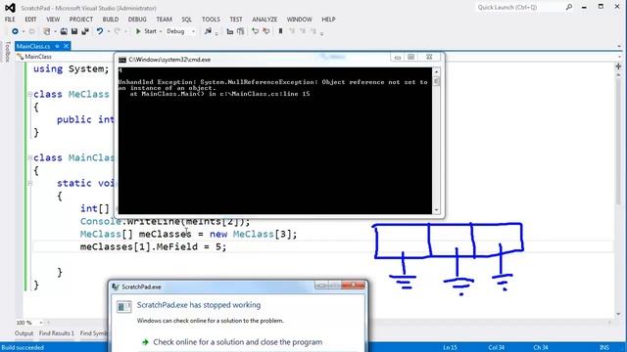Start debugging with the Start button
This screenshot has width=627, height=352.
pyautogui.click(x=146, y=31)
